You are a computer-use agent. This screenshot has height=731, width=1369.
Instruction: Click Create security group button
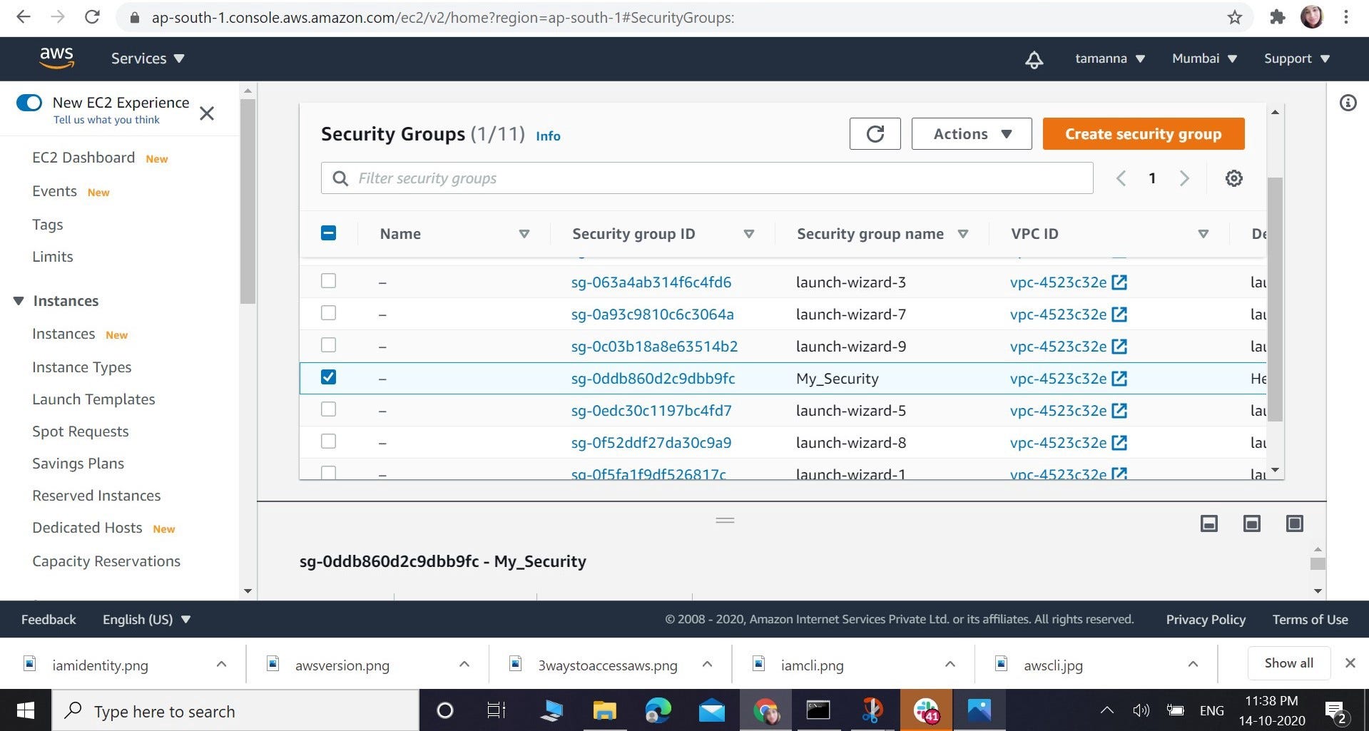point(1144,133)
